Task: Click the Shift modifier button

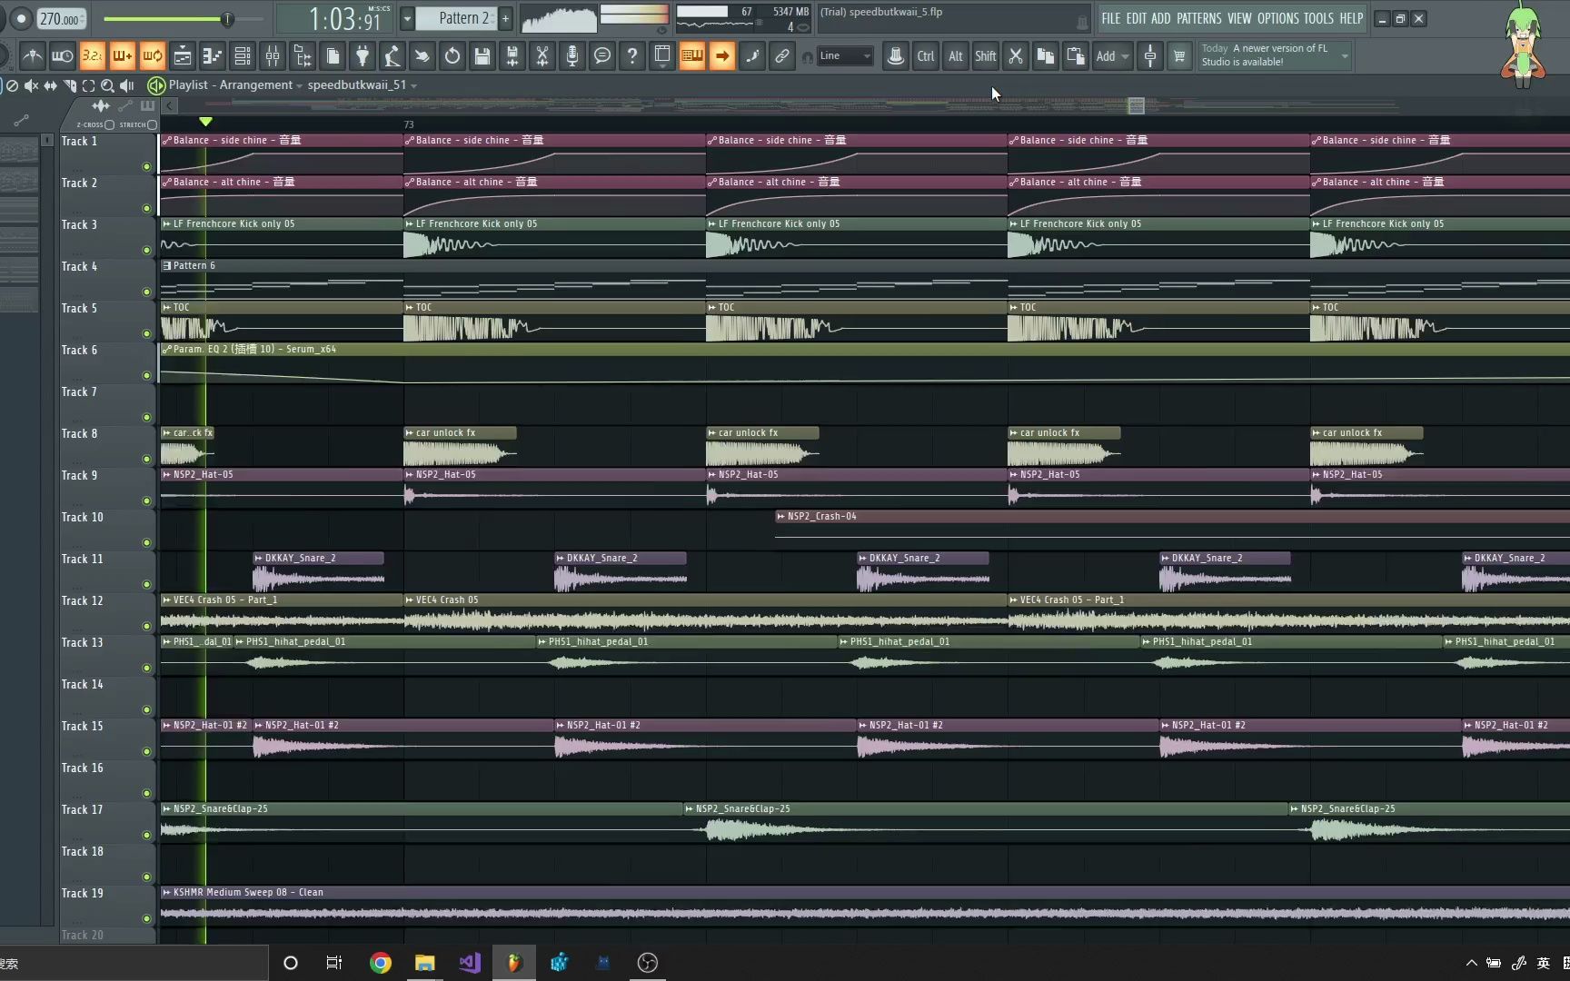Action: click(986, 56)
